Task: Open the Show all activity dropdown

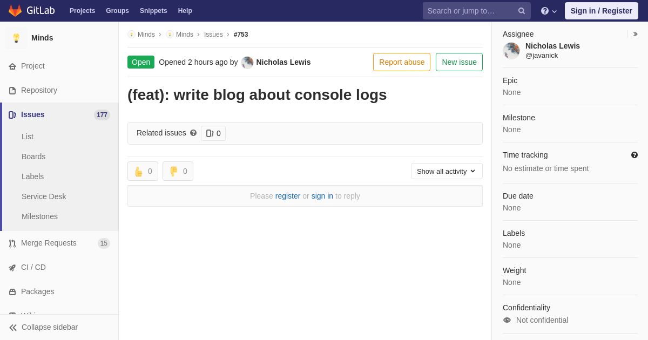Action: click(447, 171)
